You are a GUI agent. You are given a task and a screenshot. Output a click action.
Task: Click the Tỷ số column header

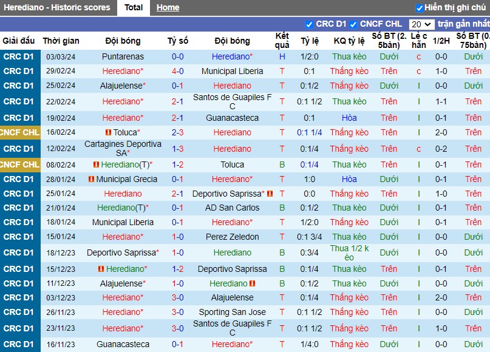[x=177, y=41]
